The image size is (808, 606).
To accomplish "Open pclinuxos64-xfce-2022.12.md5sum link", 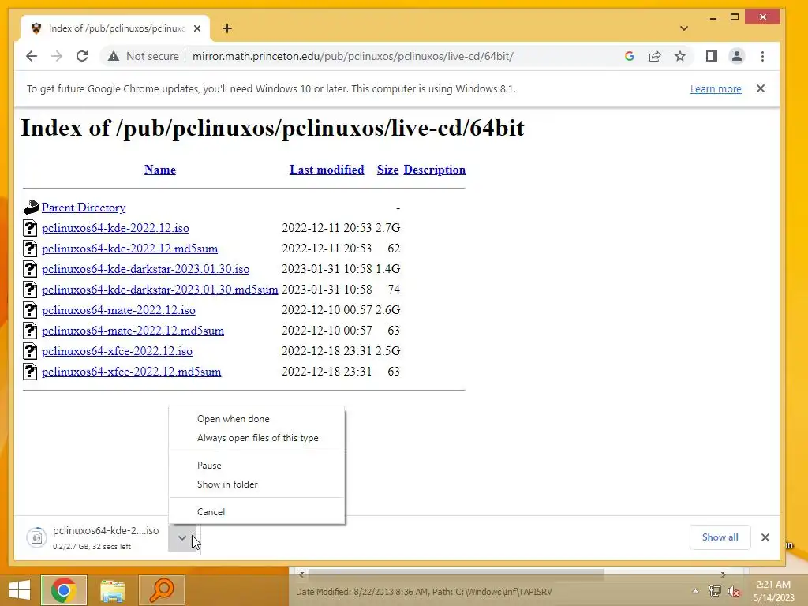I will 132,372.
